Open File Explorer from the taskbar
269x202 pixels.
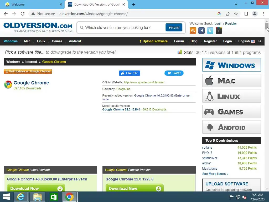pyautogui.click(x=38, y=197)
